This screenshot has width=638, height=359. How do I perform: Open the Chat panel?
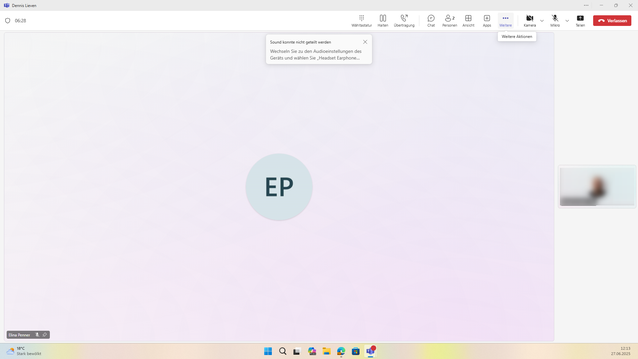click(431, 21)
